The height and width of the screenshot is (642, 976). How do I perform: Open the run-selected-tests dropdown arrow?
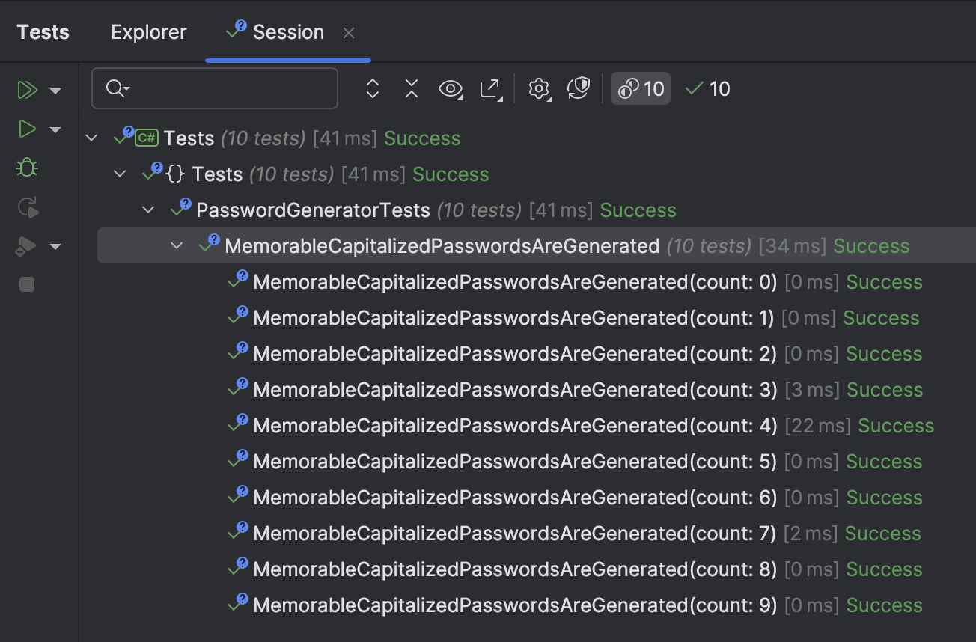[55, 129]
